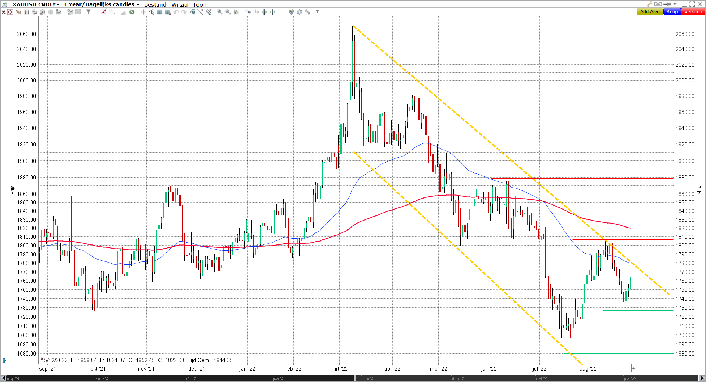Click the small x before 5/12/2022 data readout
This screenshot has width=706, height=382.
(42, 359)
